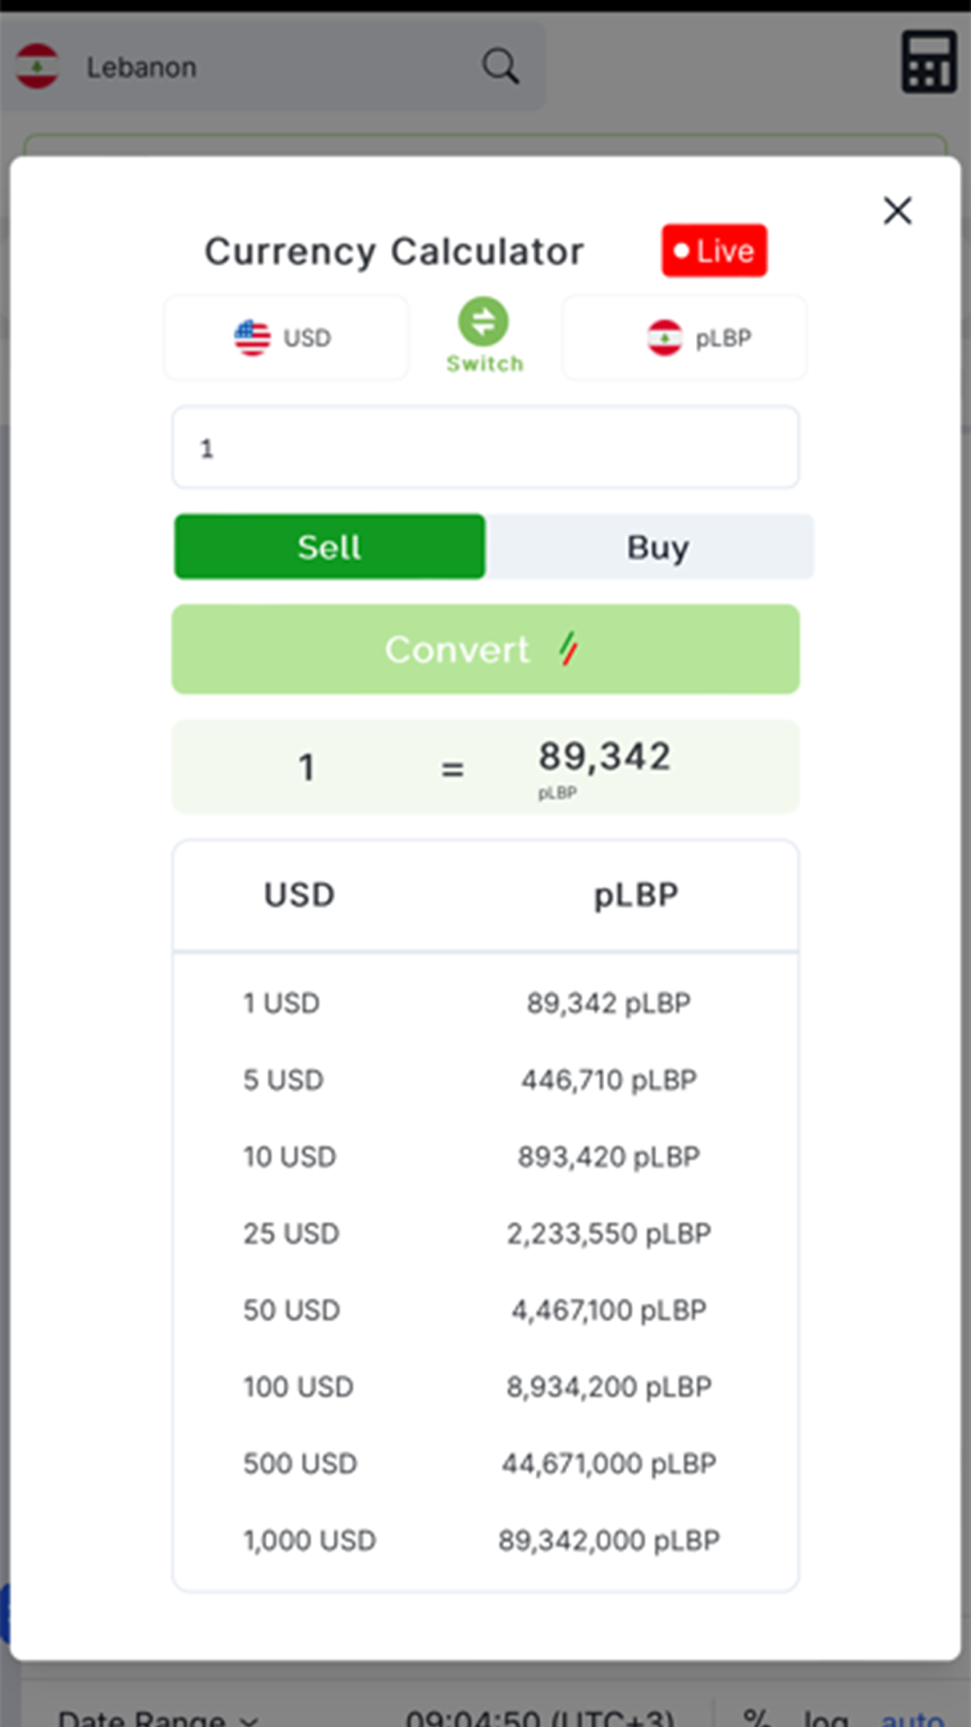This screenshot has height=1727, width=971.
Task: Select the Buy option
Action: point(656,547)
